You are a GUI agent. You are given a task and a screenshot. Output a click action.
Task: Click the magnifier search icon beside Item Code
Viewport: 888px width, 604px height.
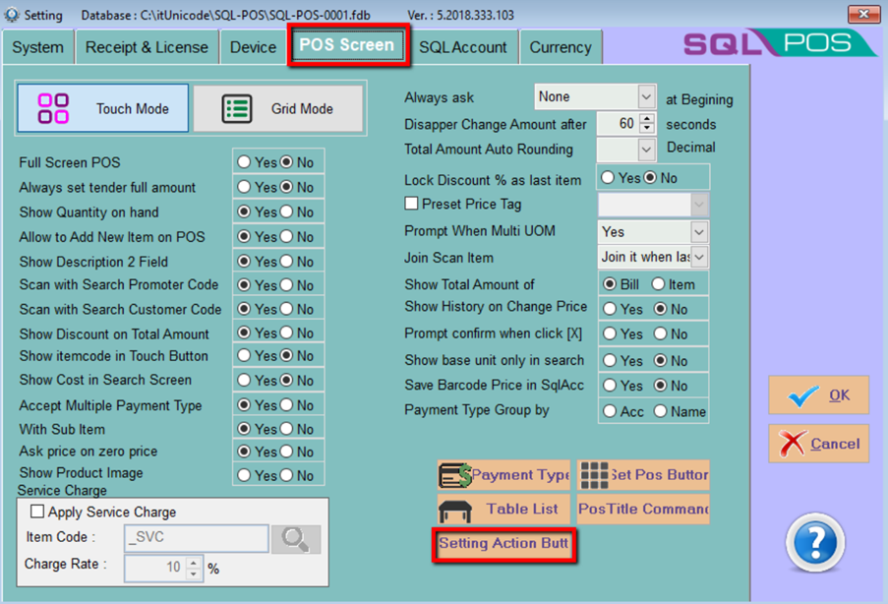click(296, 538)
